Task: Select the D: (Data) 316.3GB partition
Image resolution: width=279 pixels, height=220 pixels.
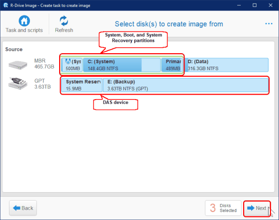Action: 226,65
